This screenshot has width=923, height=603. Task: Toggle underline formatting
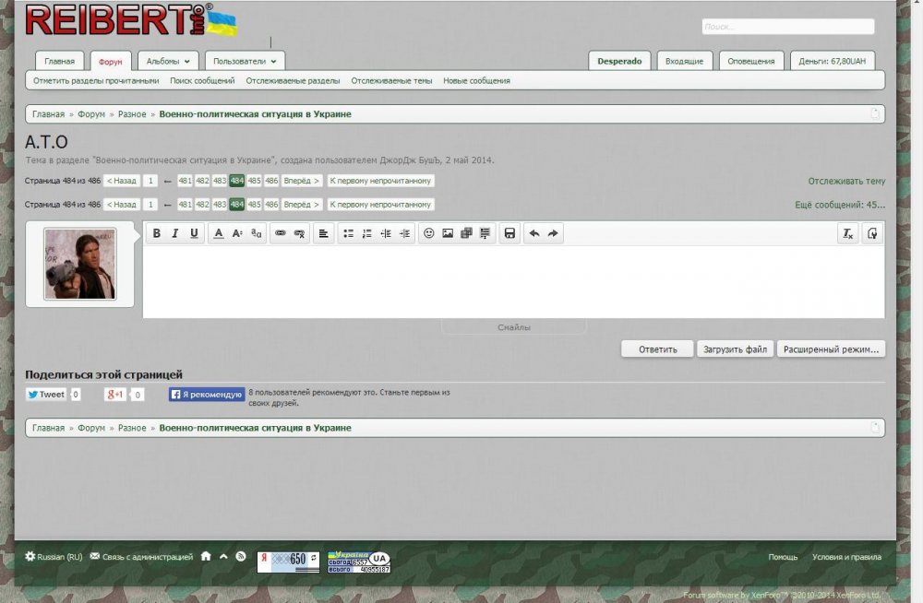[x=194, y=234]
